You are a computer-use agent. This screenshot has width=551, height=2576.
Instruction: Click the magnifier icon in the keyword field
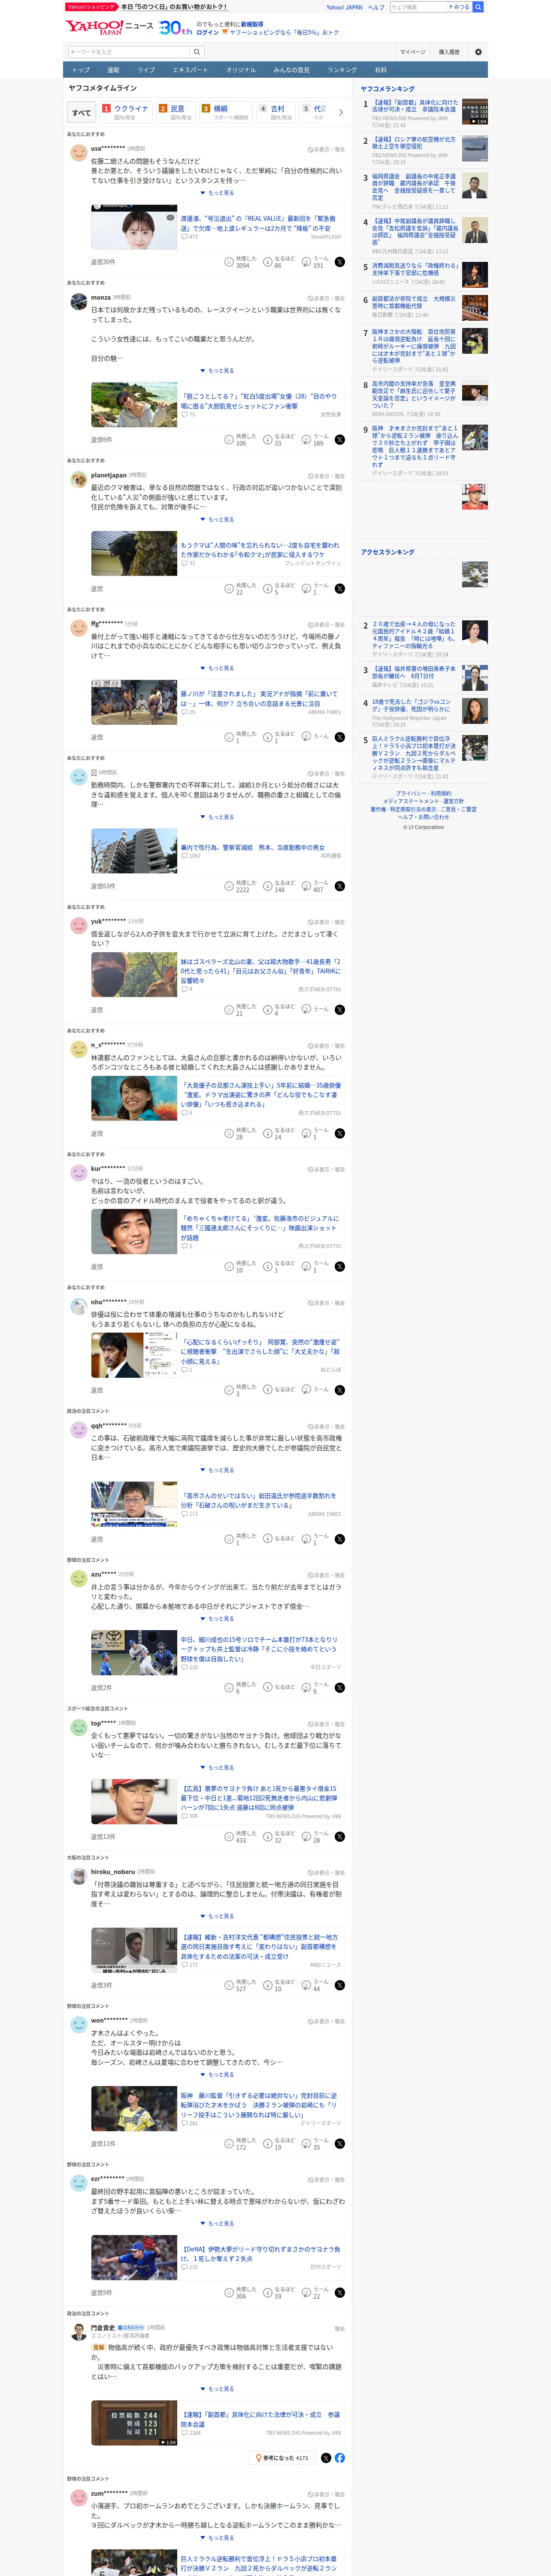point(197,52)
